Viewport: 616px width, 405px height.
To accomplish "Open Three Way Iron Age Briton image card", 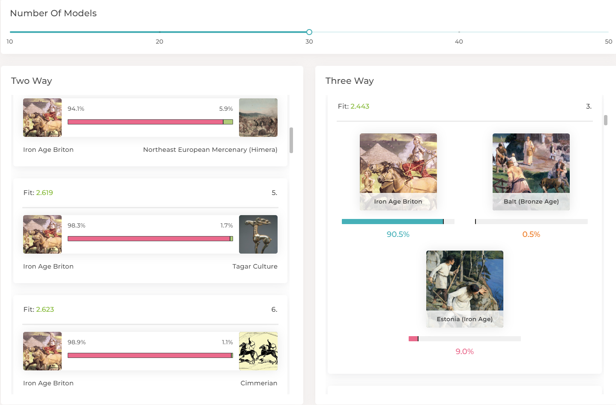I will [x=398, y=172].
